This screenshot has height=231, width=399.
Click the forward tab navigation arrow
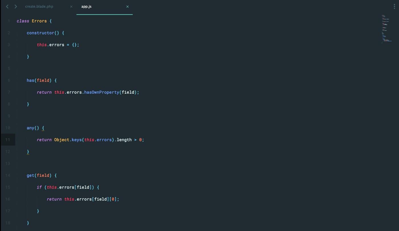[16, 7]
